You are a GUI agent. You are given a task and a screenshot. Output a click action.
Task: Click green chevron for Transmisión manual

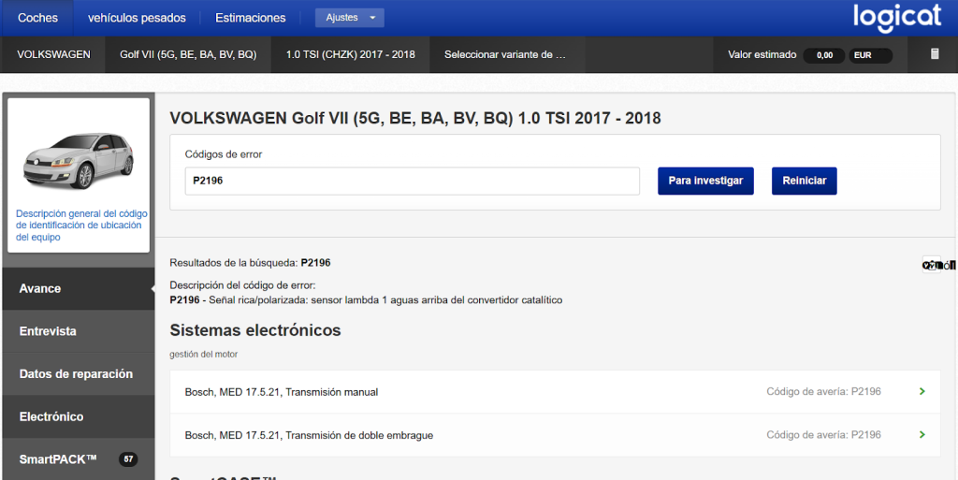click(922, 391)
